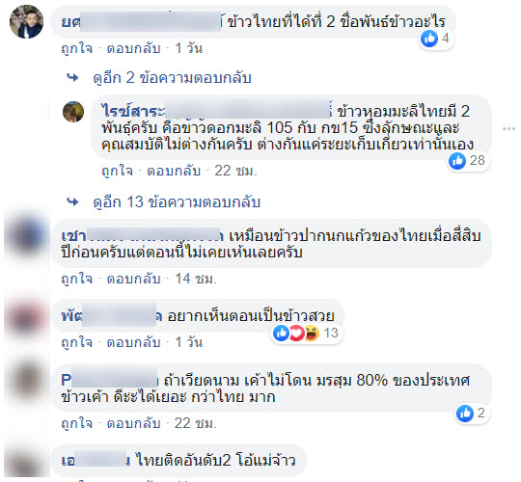The image size is (521, 482).
Task: Click the like reaction icon showing 28
Action: tap(457, 161)
